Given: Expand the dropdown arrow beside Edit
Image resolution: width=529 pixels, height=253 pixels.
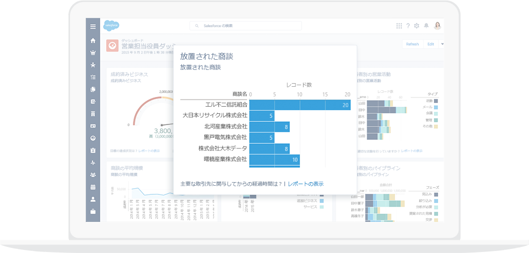Looking at the screenshot, I should (442, 44).
